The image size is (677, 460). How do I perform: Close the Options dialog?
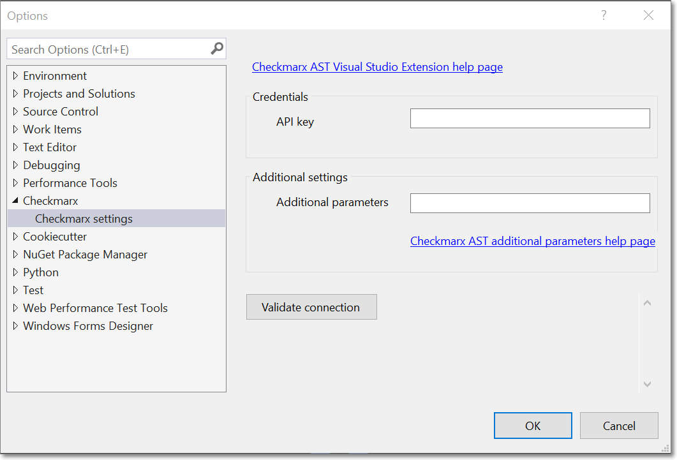pyautogui.click(x=648, y=15)
